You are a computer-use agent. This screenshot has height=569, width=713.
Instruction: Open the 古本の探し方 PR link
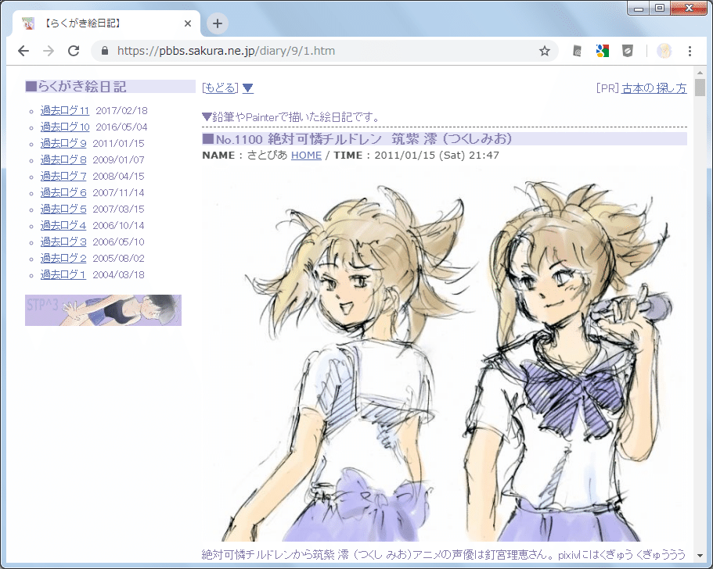tap(654, 88)
